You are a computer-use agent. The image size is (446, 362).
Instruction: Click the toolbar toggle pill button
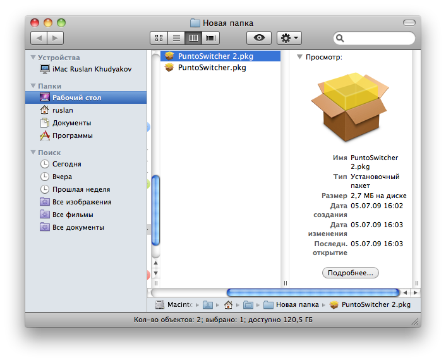(x=409, y=23)
